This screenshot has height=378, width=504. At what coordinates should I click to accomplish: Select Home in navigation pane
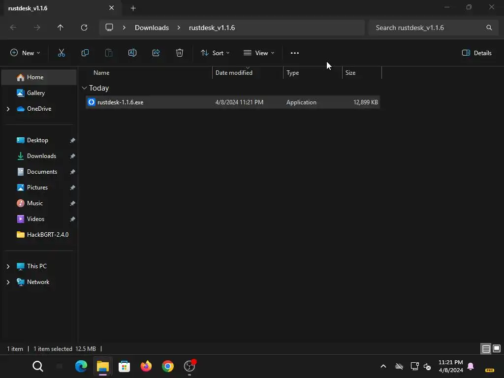39,77
